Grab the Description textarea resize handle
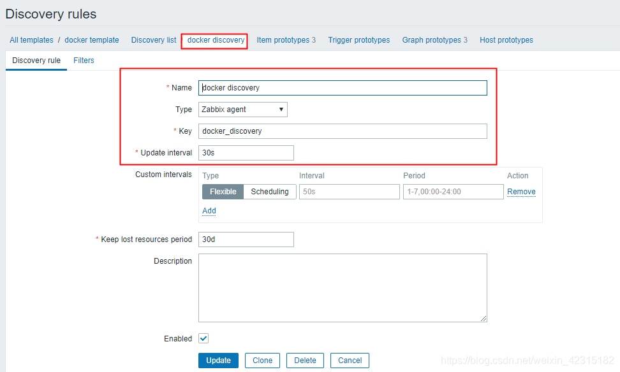Viewport: 620px width, 372px height. click(483, 318)
